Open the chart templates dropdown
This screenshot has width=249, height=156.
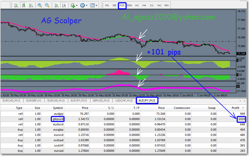coord(93,5)
